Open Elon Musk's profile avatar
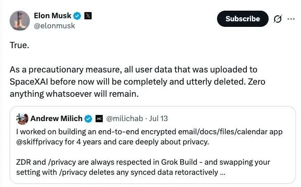 point(20,21)
